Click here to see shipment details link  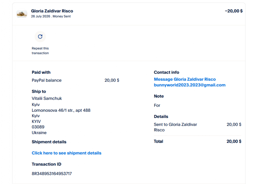click(67, 153)
